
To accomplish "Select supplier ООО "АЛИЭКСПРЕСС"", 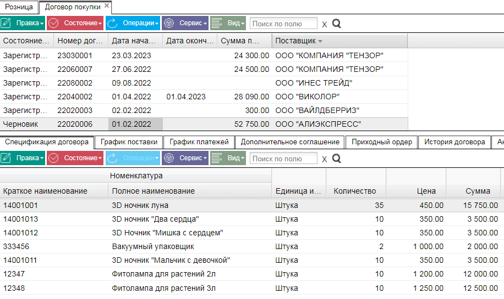I will (318, 125).
